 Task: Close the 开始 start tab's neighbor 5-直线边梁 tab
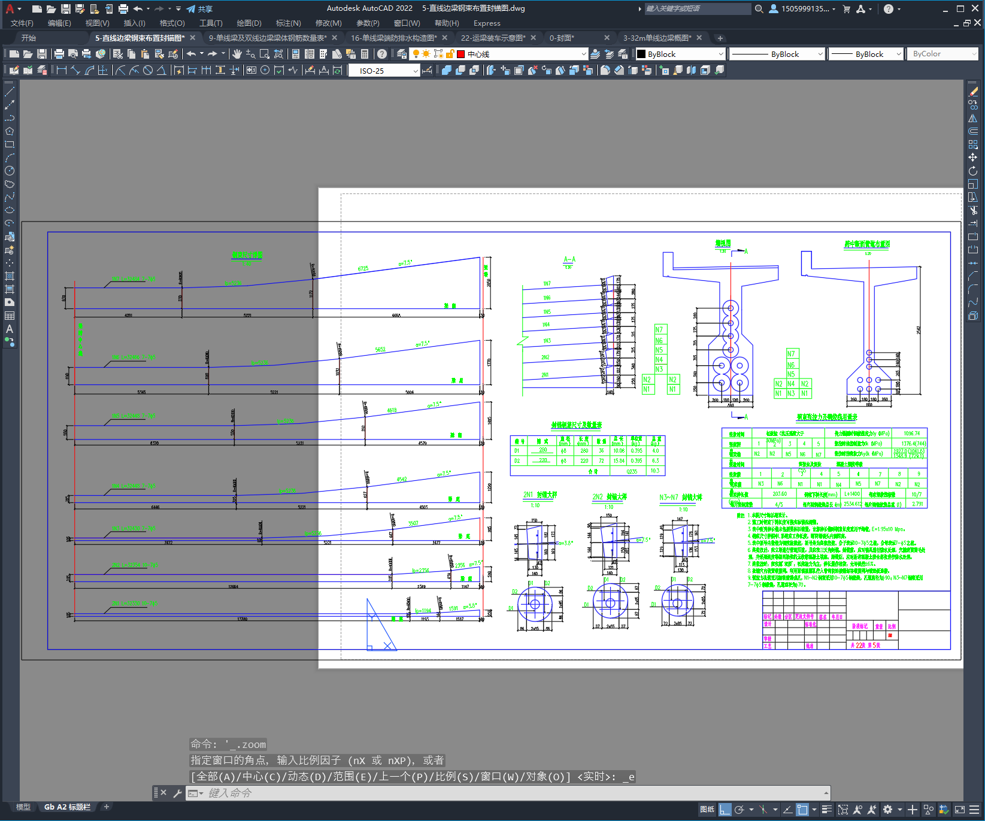(193, 38)
